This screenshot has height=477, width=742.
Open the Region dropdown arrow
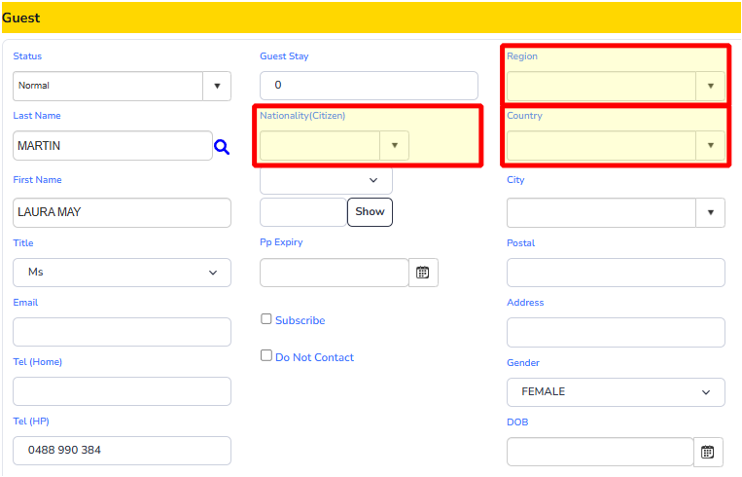[710, 86]
